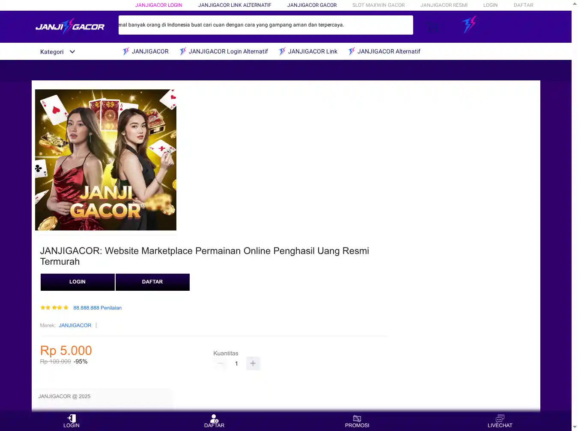Screen dimensions: 578x431
Task: Go to JANJIGACOR Login Alternatif nav link
Action: (228, 51)
